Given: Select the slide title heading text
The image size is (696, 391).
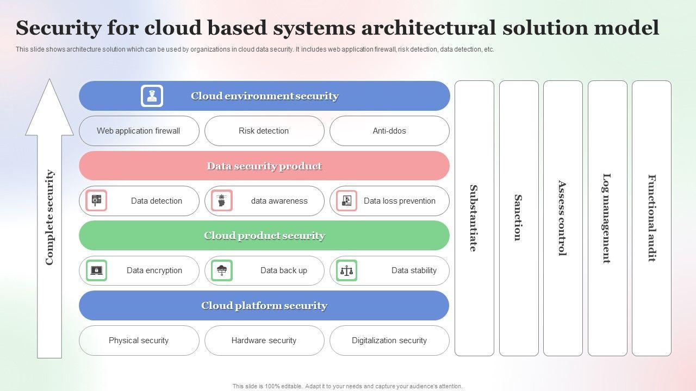Looking at the screenshot, I should point(337,28).
